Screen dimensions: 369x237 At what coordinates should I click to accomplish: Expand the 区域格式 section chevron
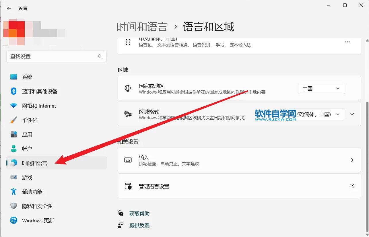pyautogui.click(x=352, y=114)
